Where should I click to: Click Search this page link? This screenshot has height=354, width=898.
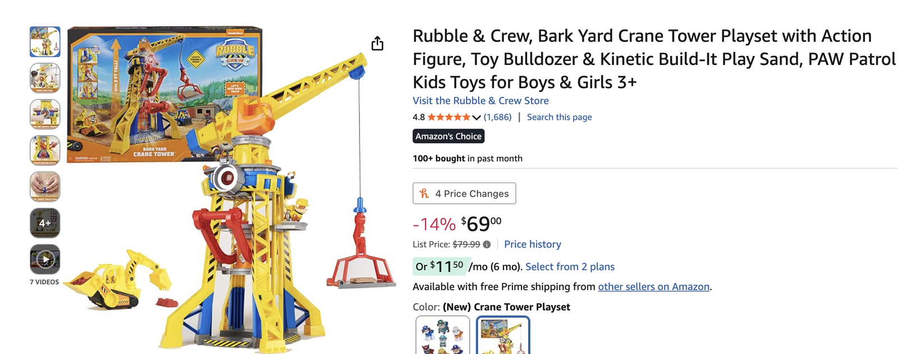pos(559,117)
